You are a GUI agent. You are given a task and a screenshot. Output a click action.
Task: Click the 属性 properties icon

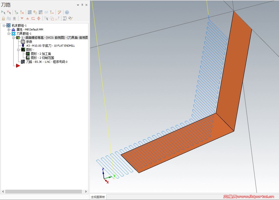click(x=13, y=30)
